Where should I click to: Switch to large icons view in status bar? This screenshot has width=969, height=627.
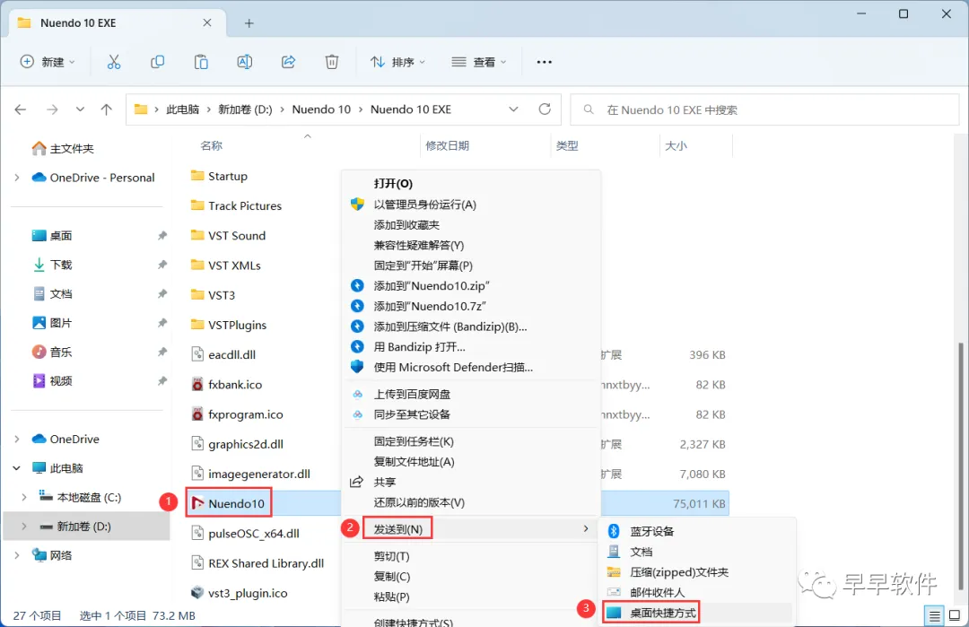[x=955, y=615]
